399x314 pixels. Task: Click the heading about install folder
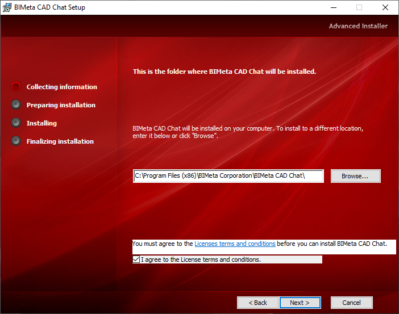225,72
